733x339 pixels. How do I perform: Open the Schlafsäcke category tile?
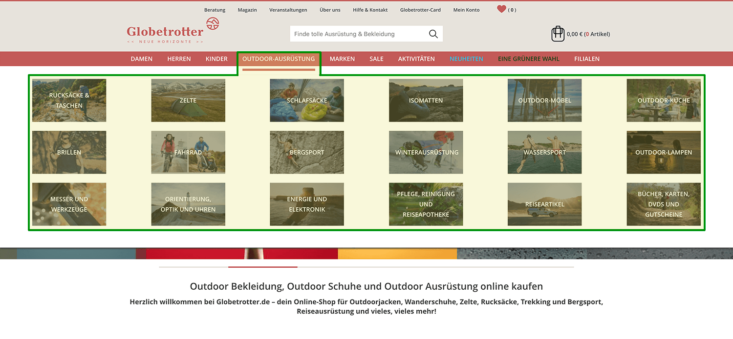pyautogui.click(x=307, y=100)
